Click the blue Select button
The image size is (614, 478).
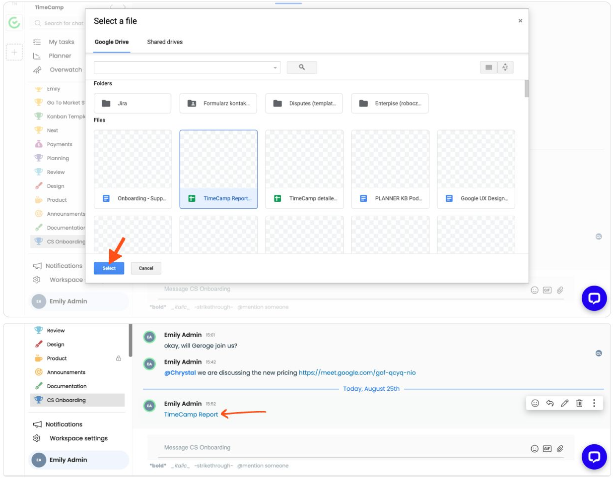pos(109,268)
